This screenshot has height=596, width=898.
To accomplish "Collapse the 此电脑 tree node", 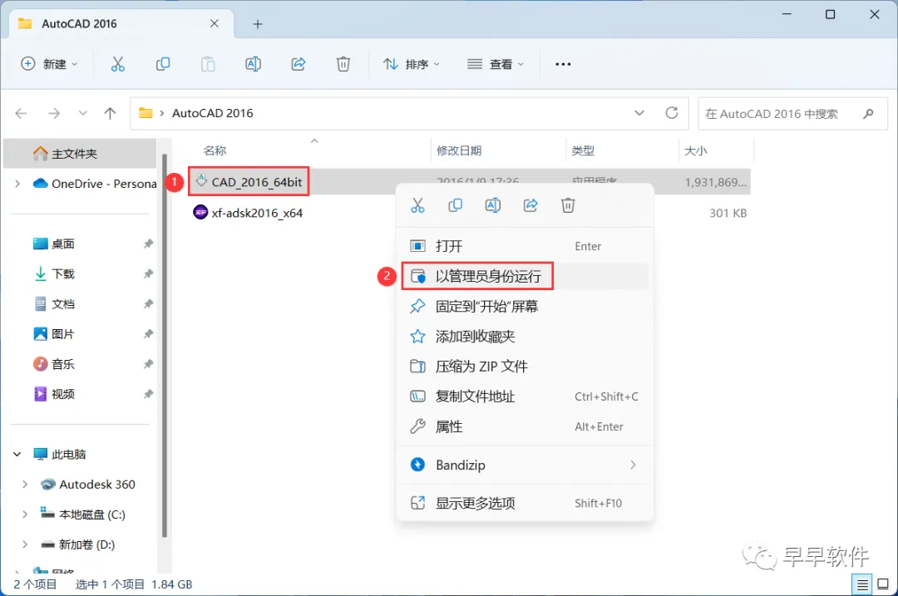I will coord(17,454).
